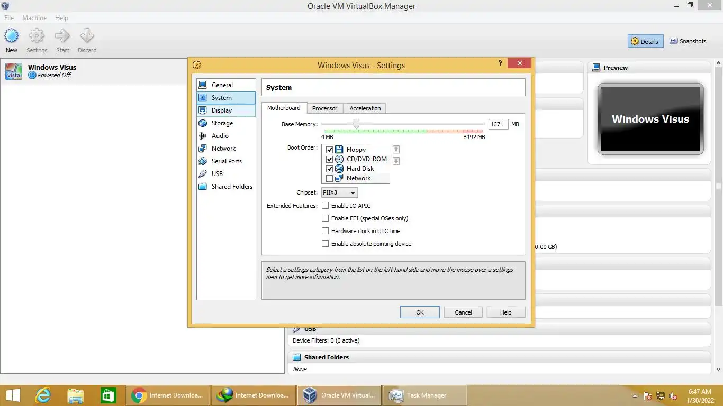Open the USB settings category

coord(226,174)
